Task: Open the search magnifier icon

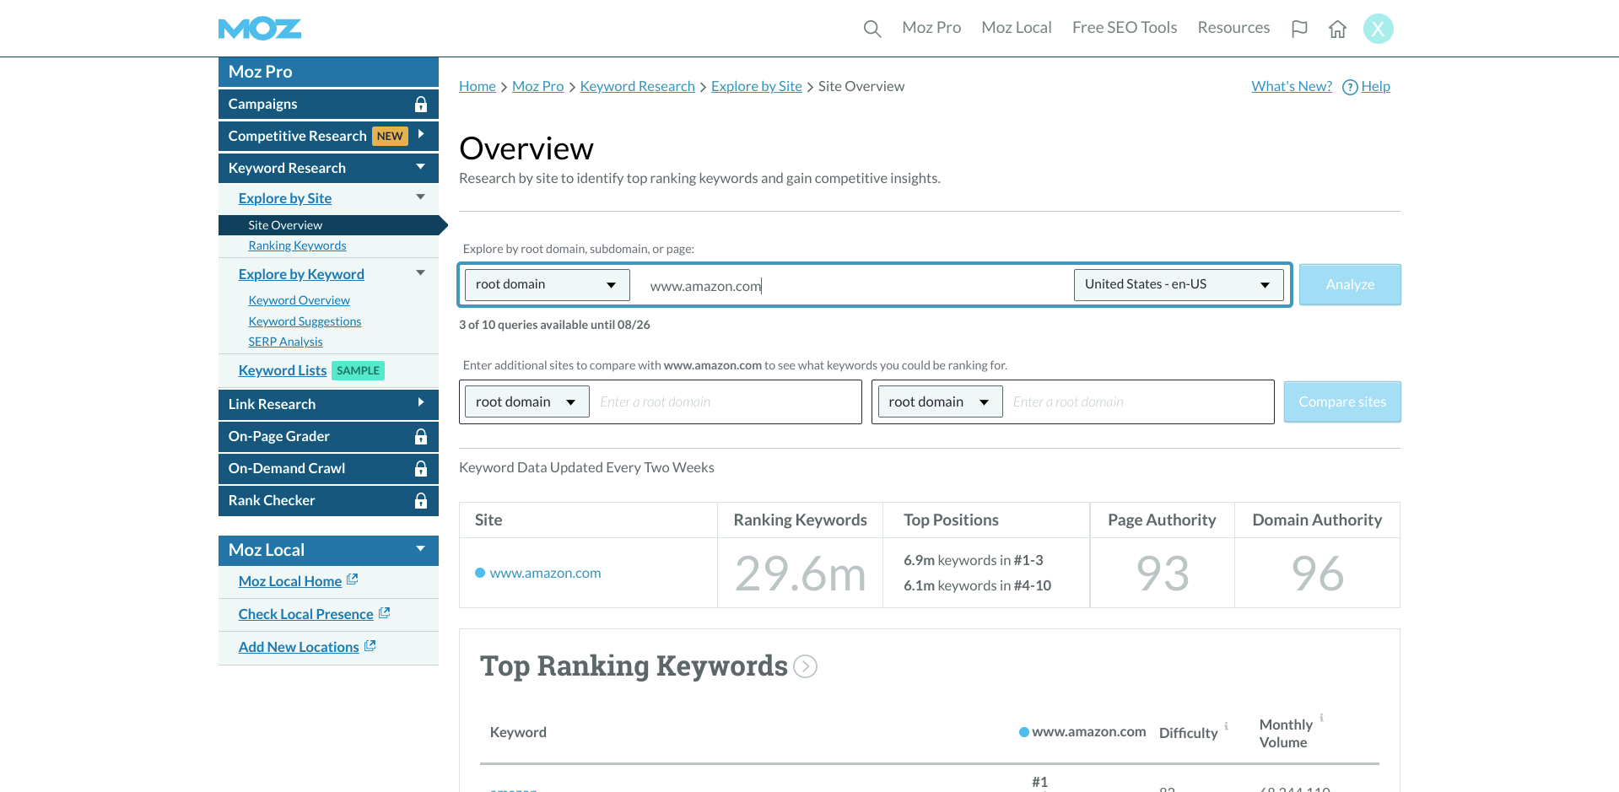Action: click(872, 29)
